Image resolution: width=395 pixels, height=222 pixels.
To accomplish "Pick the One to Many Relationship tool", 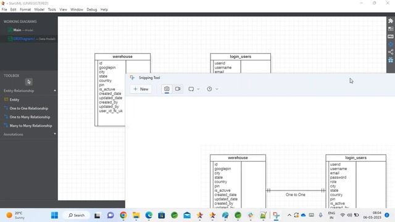I will [30, 117].
